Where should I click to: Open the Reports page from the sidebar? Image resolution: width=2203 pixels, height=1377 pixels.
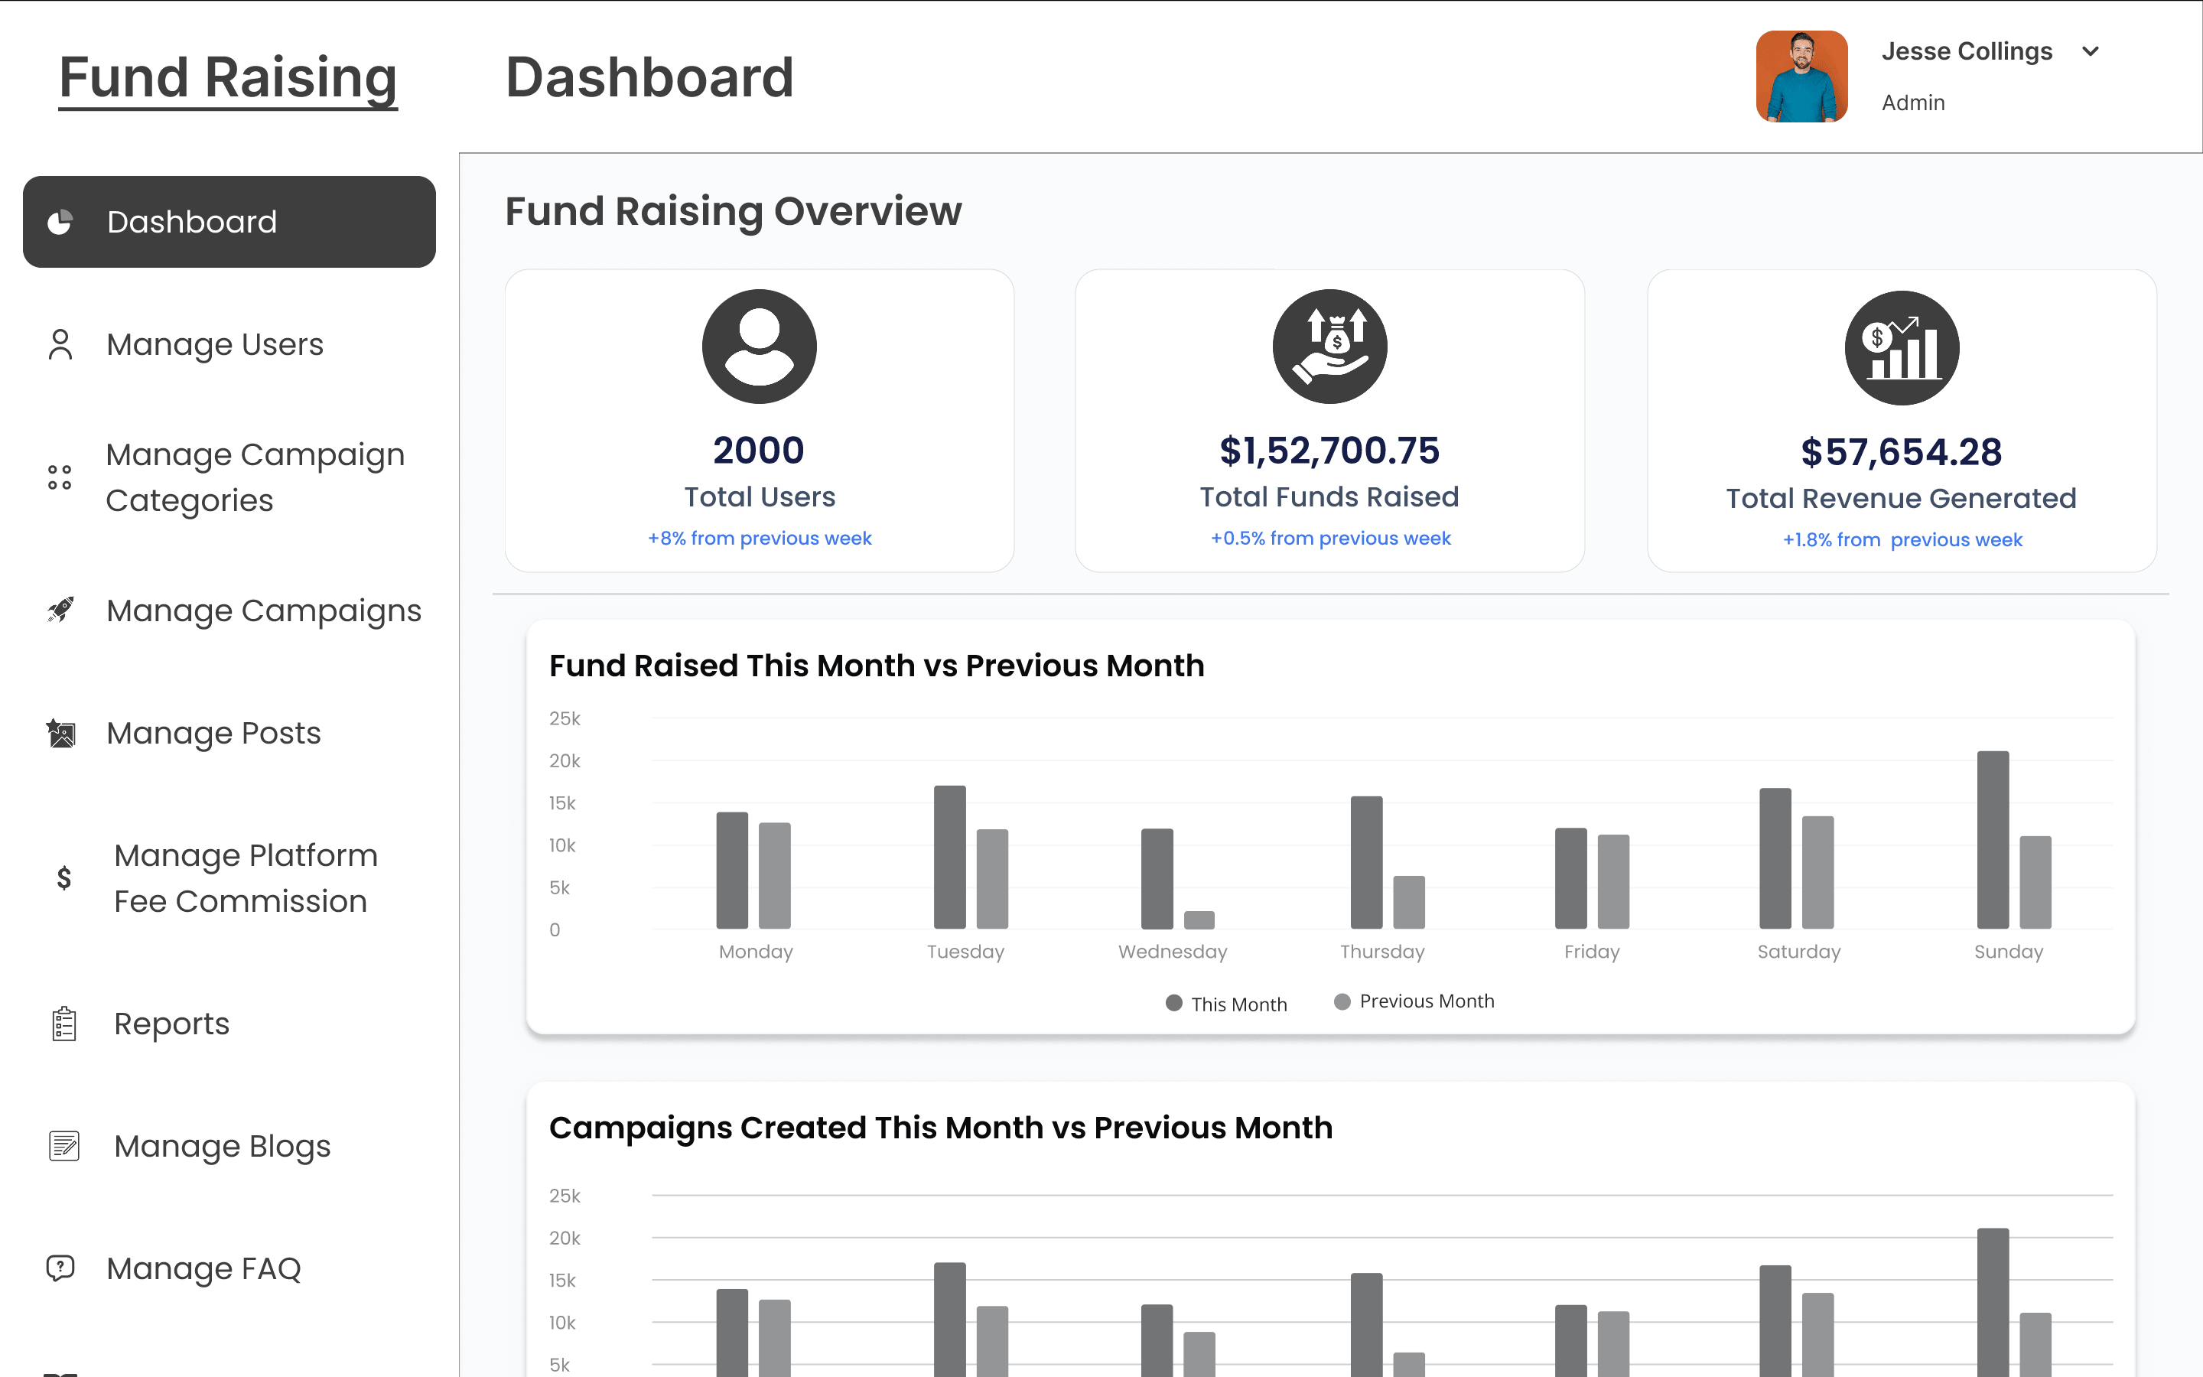pyautogui.click(x=171, y=1024)
